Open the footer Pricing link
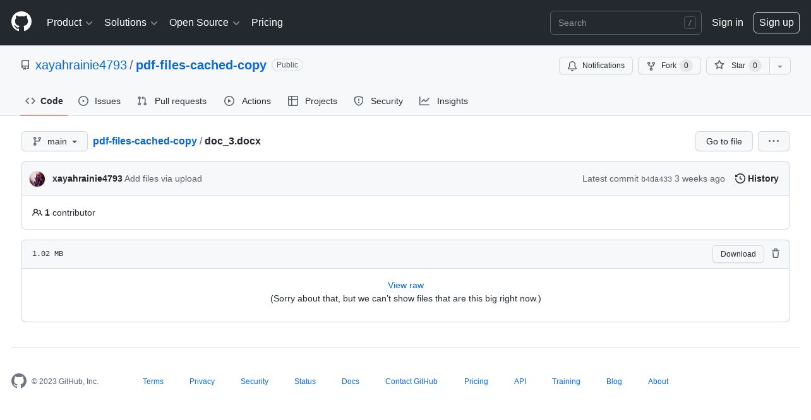This screenshot has width=811, height=420. [x=476, y=382]
